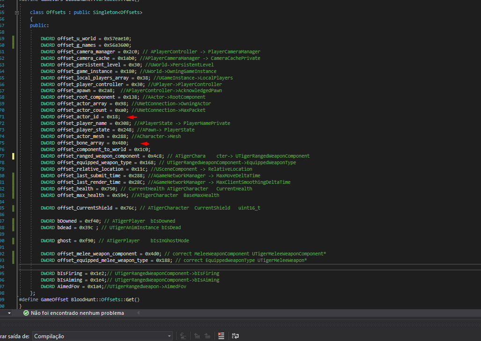Image resolution: width=481 pixels, height=341 pixels.
Task: Click the offset_last_submit_time declaration
Action: point(93,176)
